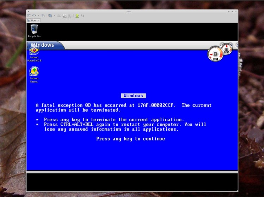The width and height of the screenshot is (264, 197).
Task: Click the large CPU gauge showing 11%
Action: pyautogui.click(x=215, y=54)
